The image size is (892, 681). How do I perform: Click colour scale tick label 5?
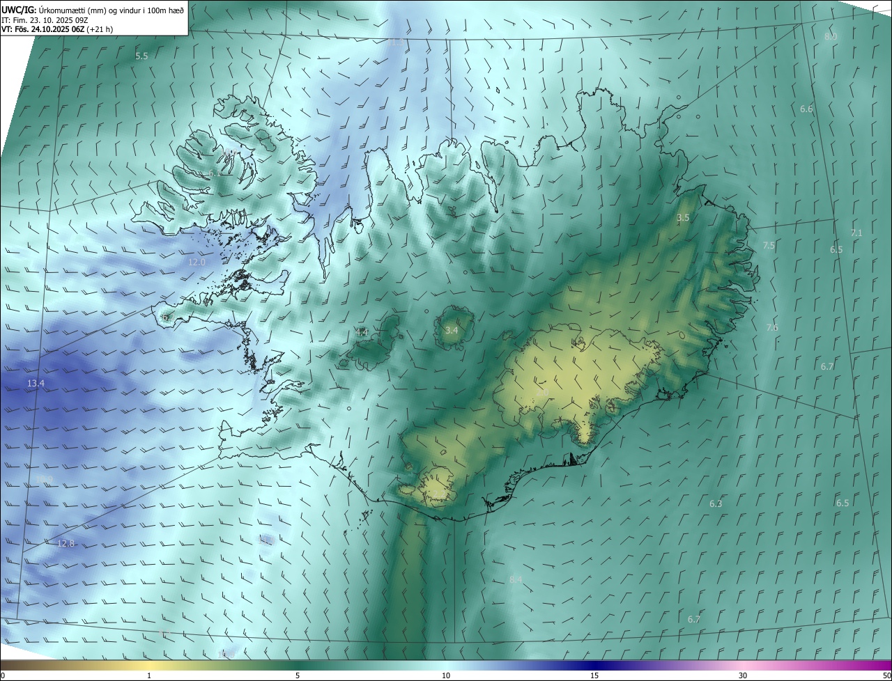pyautogui.click(x=298, y=676)
